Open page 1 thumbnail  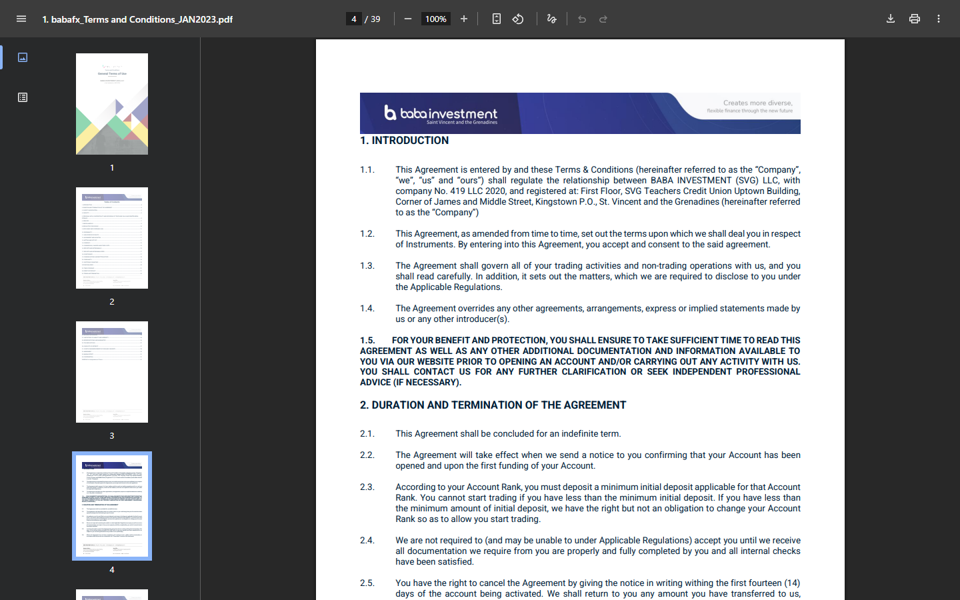pos(112,104)
